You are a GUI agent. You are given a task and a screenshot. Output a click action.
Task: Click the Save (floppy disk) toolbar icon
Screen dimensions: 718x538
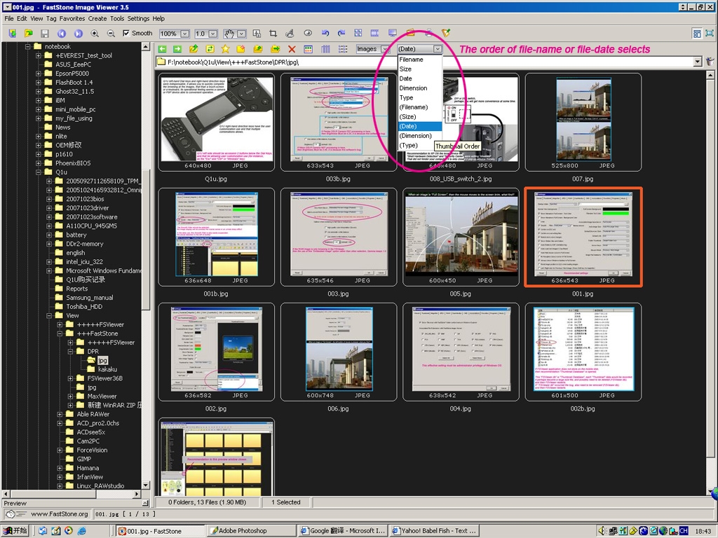pos(45,33)
